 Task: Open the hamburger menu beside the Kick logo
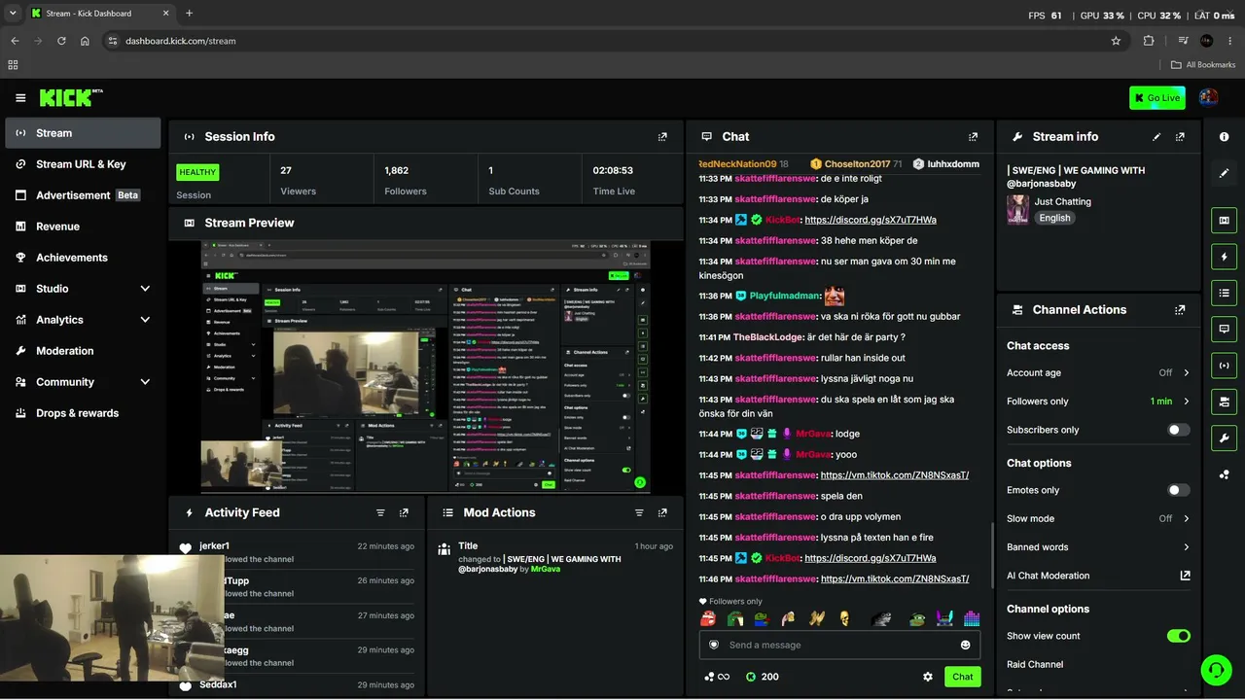click(x=20, y=98)
